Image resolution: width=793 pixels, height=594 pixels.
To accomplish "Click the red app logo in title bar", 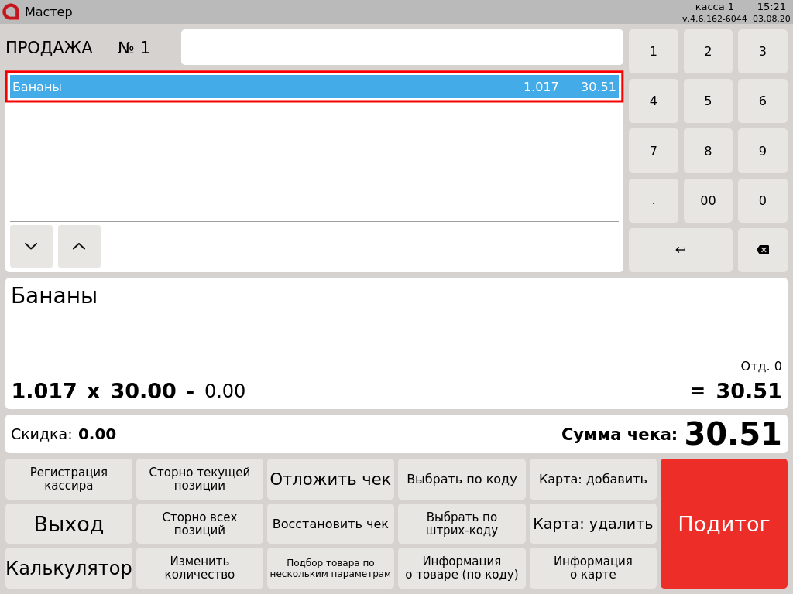I will pyautogui.click(x=11, y=12).
